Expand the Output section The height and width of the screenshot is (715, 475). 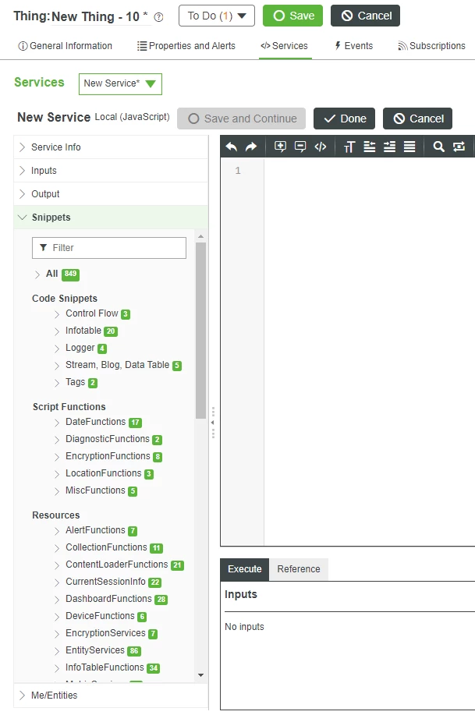coord(111,194)
